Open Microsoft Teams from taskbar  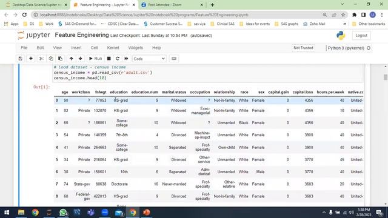(x=91, y=213)
